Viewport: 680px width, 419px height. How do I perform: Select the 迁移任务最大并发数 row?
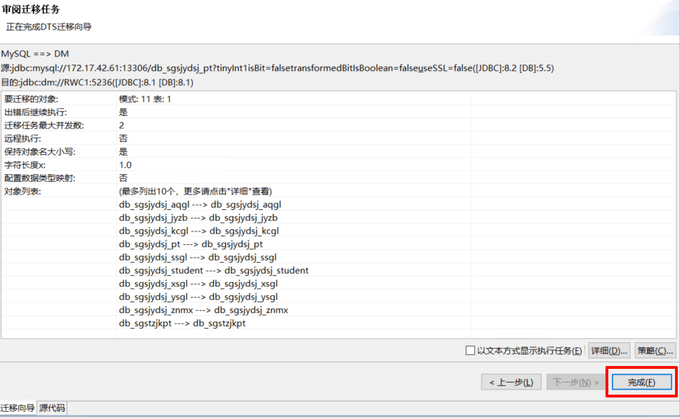(44, 125)
